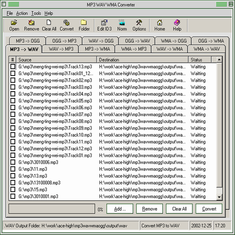Open the Help book icon
This screenshot has width=235, height=235.
[x=177, y=25]
